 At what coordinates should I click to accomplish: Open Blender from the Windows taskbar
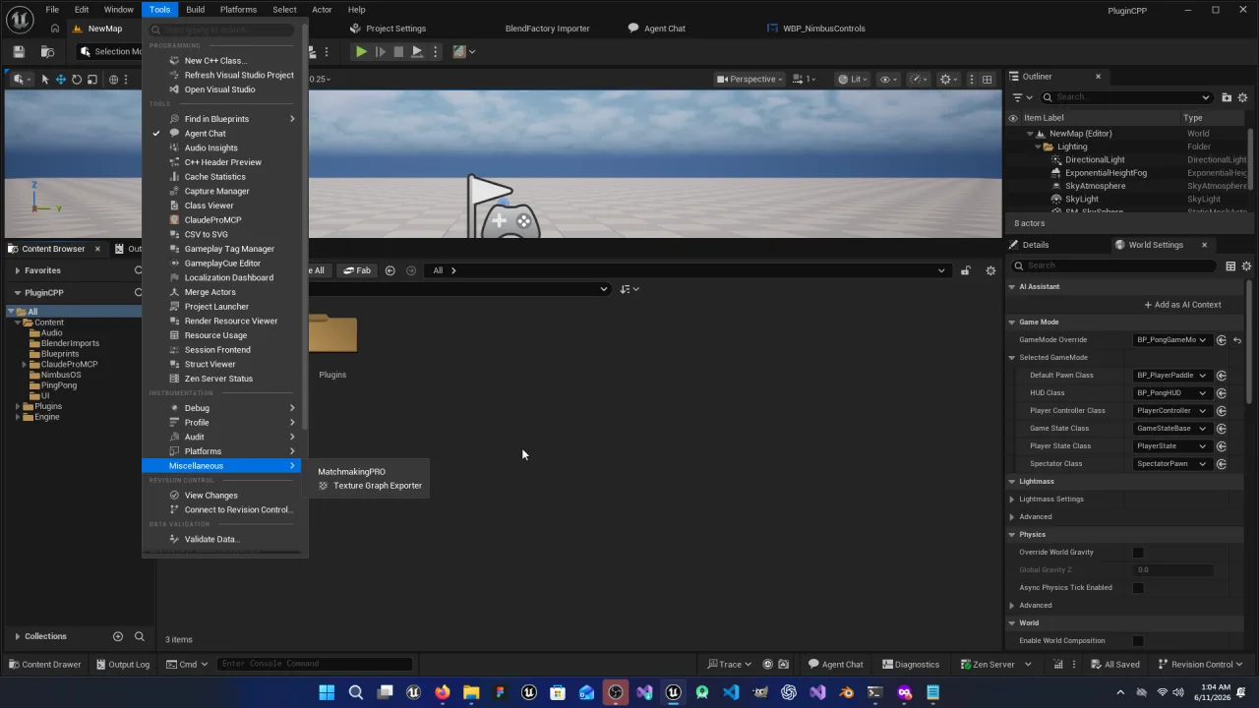(x=847, y=692)
